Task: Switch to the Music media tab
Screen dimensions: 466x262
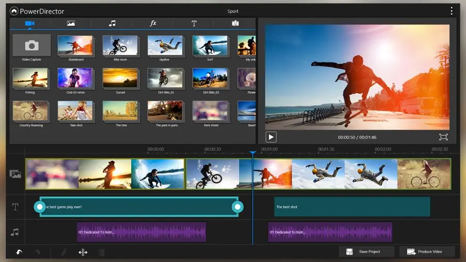Action: pyautogui.click(x=112, y=23)
